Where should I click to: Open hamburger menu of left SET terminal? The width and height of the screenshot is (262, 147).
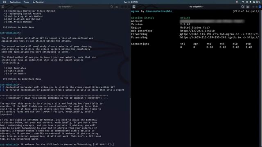[117, 7]
